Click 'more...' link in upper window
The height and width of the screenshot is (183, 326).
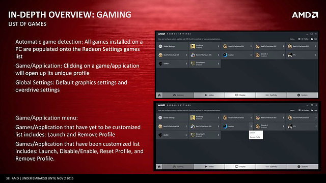pos(292,39)
